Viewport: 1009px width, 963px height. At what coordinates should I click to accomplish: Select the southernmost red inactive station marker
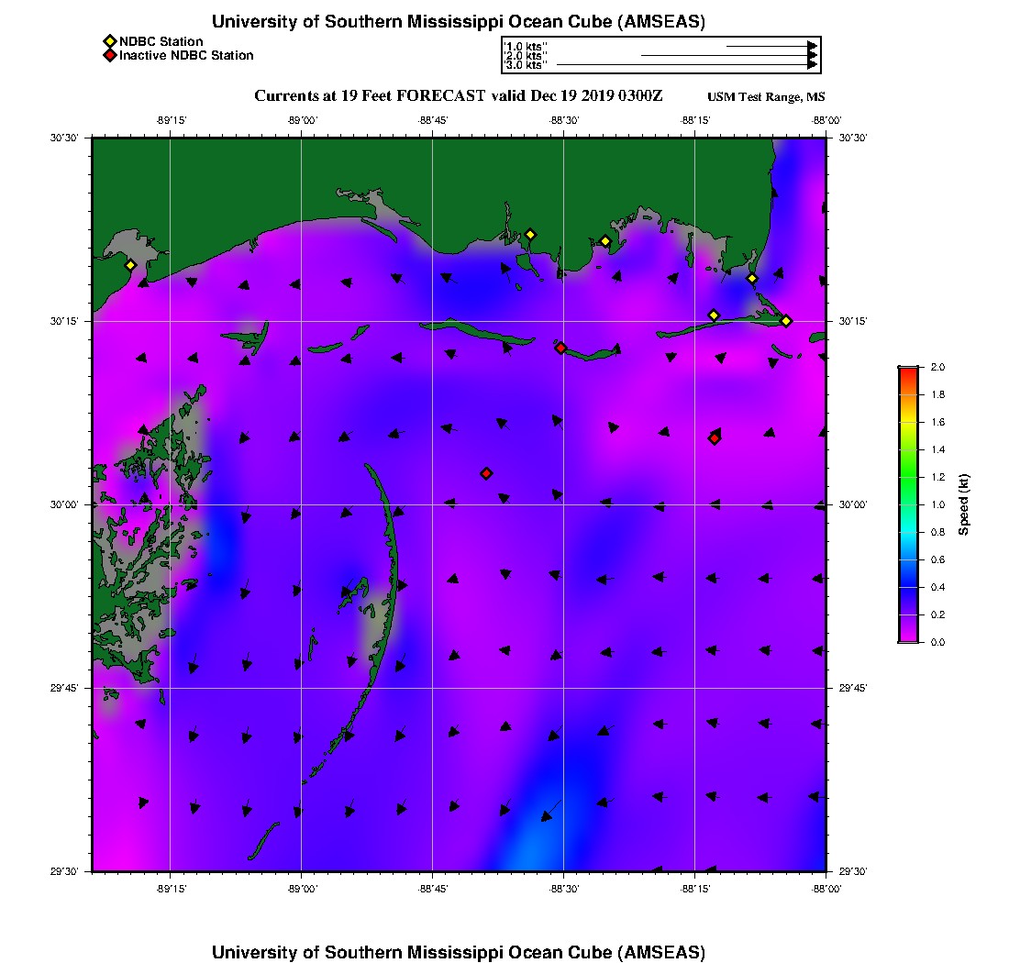(486, 473)
